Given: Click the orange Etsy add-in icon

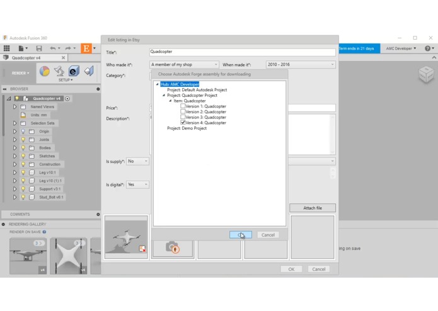Looking at the screenshot, I should point(86,48).
